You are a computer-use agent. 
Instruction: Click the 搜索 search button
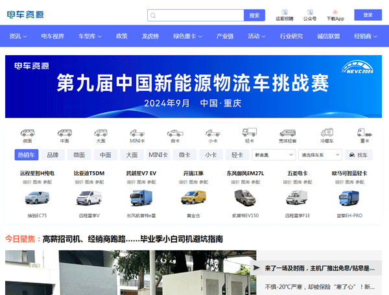[254, 16]
